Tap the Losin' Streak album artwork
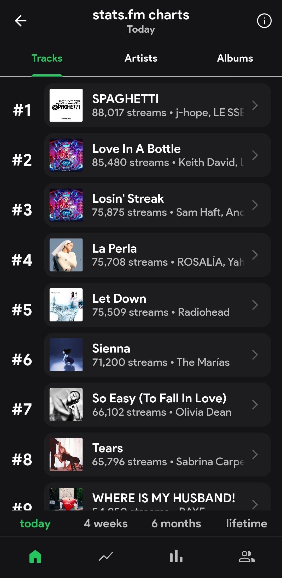282x578 pixels. point(66,205)
